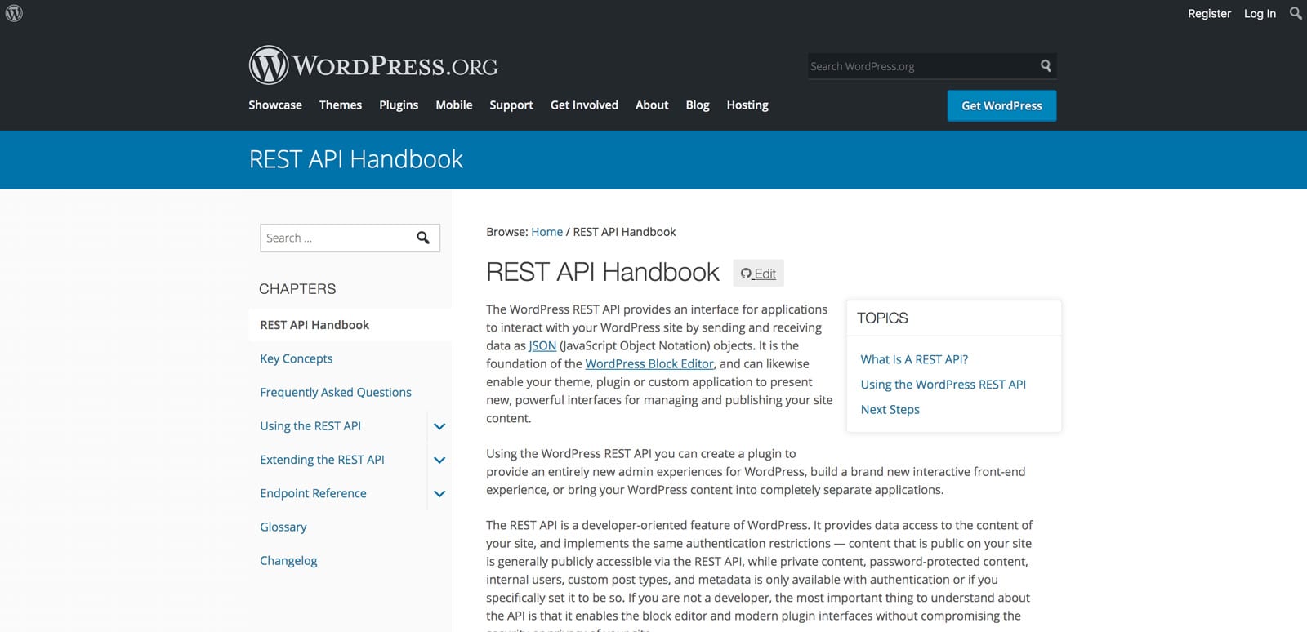
Task: Click the Get WordPress button
Action: click(1001, 105)
